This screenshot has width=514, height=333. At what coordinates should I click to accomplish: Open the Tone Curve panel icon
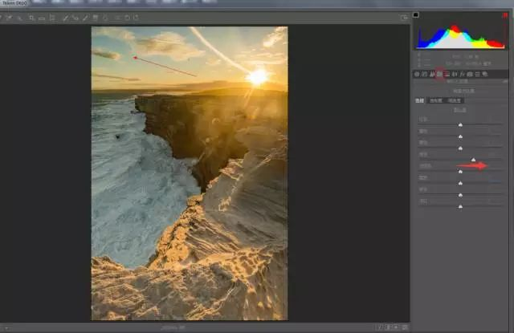click(x=424, y=74)
